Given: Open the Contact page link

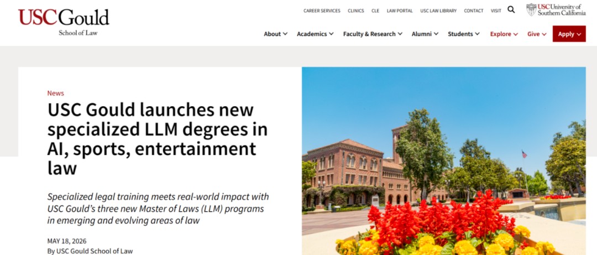Looking at the screenshot, I should tap(474, 11).
